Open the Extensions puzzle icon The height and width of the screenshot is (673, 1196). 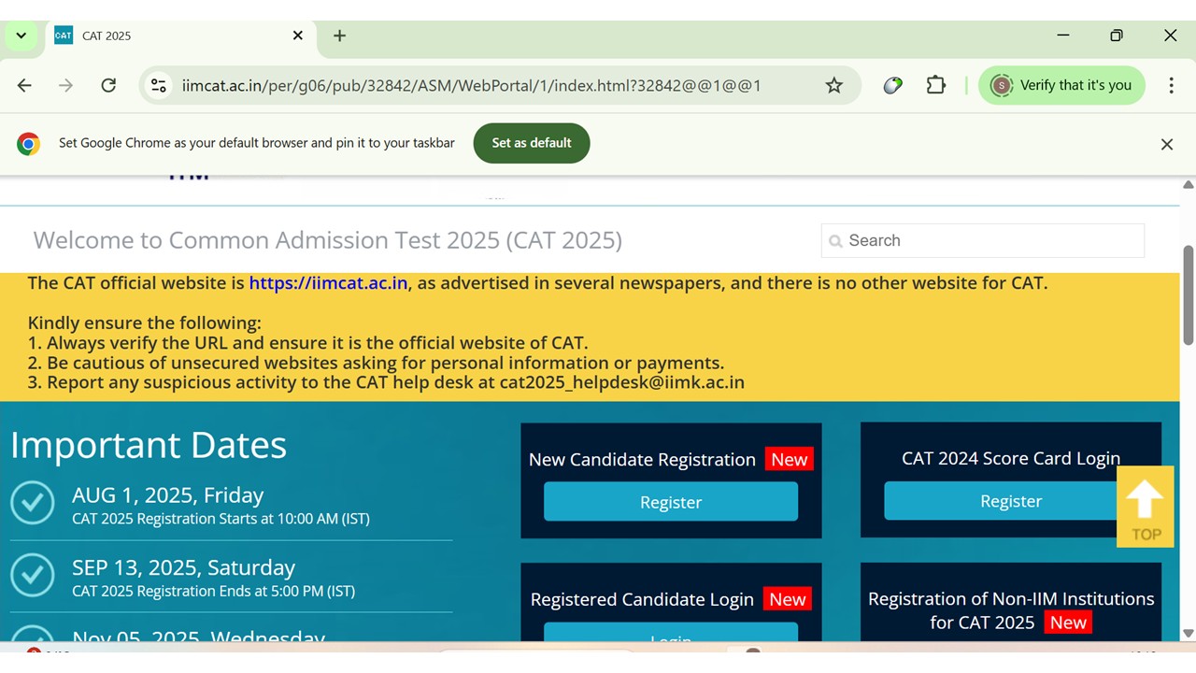(x=935, y=85)
